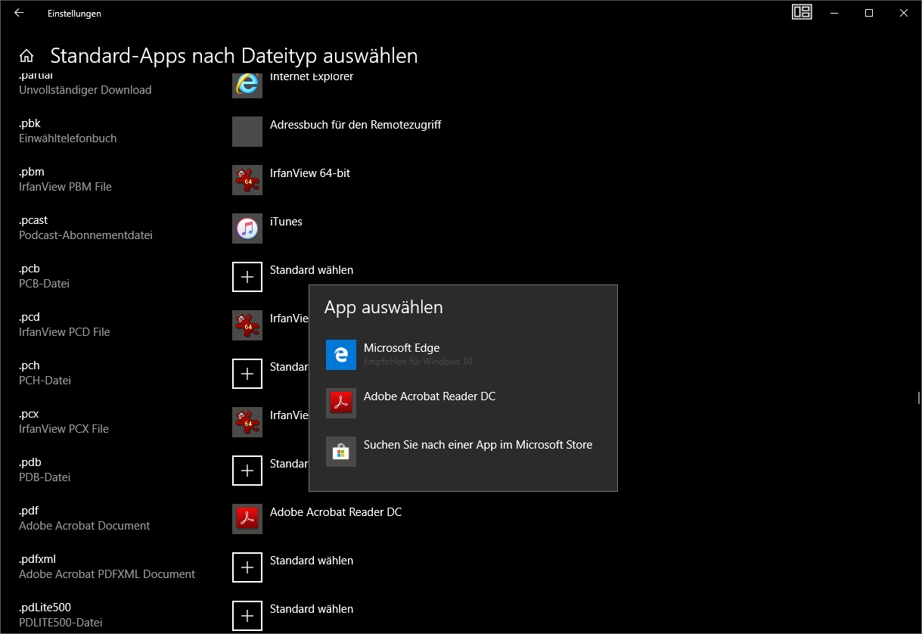Minimize the Einstellungen window

point(834,13)
